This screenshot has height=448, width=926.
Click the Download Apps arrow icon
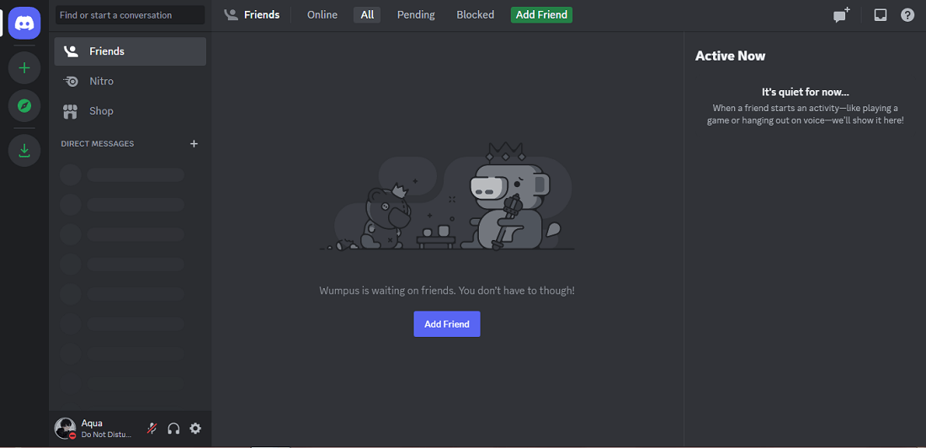[24, 151]
